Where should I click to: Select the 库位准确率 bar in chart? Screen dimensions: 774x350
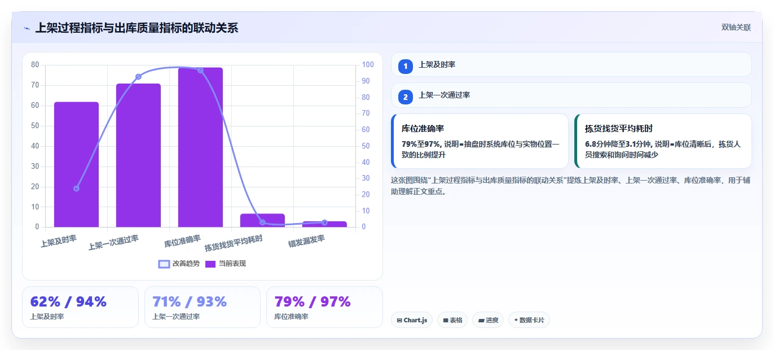200,147
